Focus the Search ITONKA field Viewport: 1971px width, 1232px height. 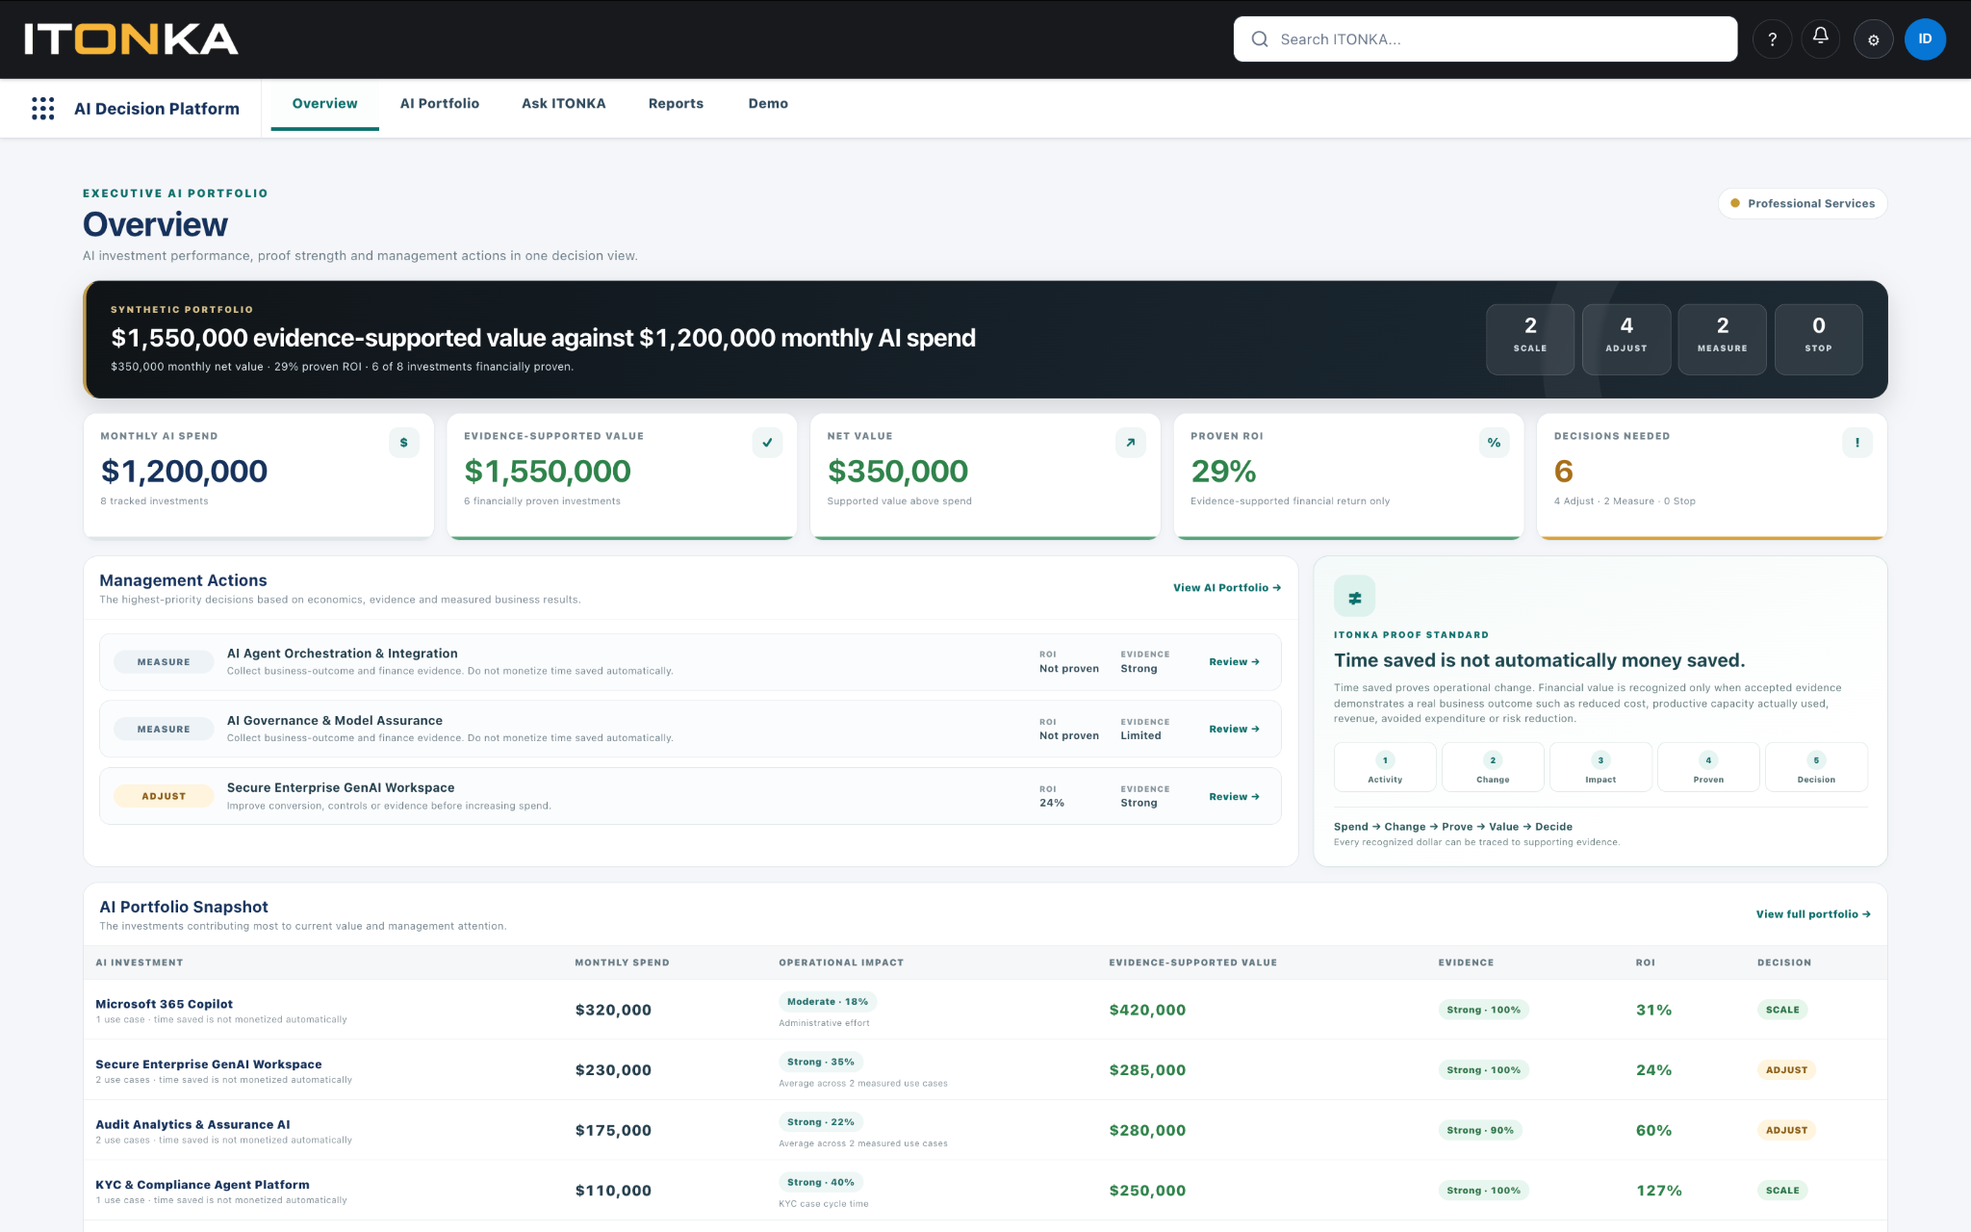click(x=1485, y=39)
